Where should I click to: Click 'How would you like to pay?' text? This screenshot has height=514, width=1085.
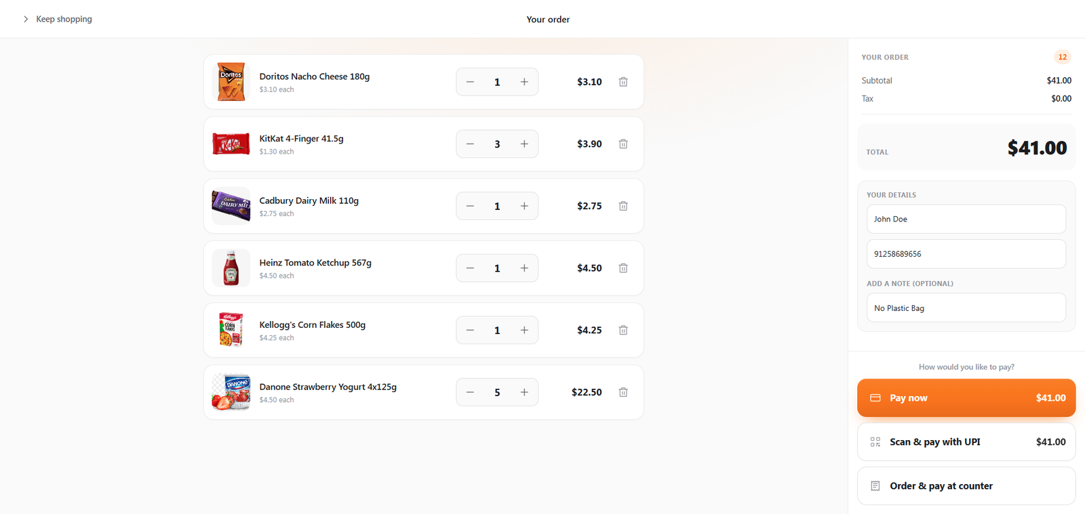(966, 367)
